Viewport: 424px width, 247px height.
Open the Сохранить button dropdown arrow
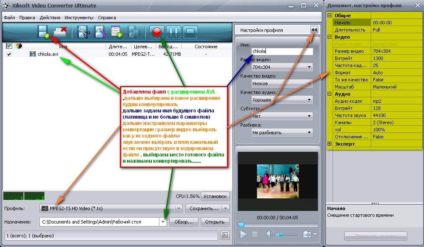(225, 208)
